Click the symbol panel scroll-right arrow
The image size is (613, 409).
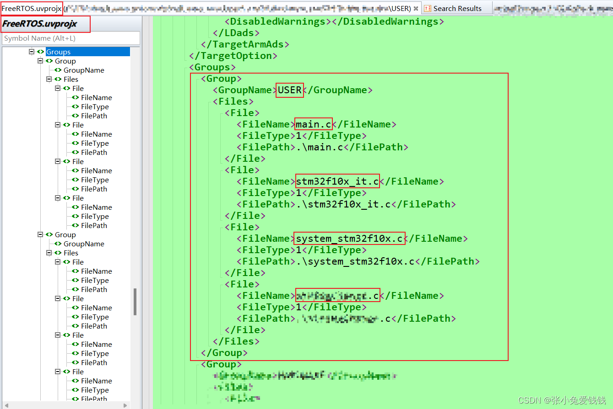(x=126, y=405)
